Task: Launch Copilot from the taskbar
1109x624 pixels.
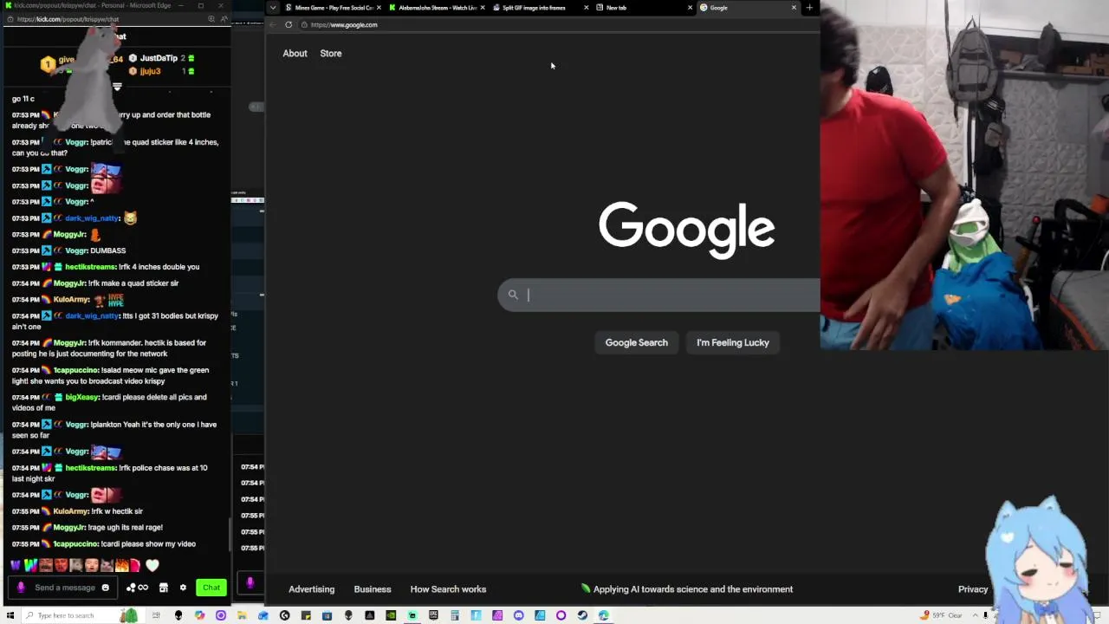Action: click(199, 615)
